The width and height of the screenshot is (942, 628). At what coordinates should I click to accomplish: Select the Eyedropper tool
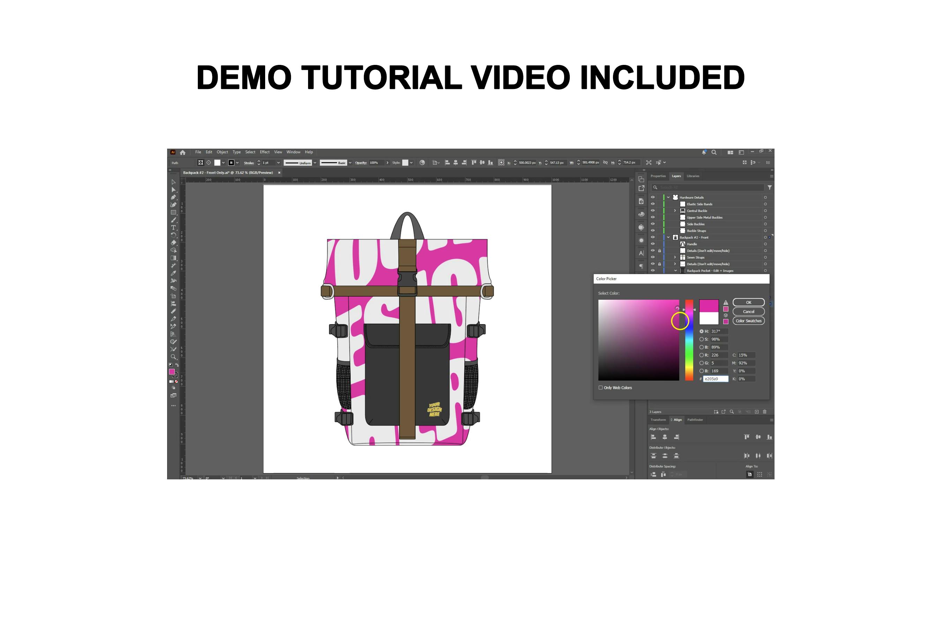tap(173, 273)
